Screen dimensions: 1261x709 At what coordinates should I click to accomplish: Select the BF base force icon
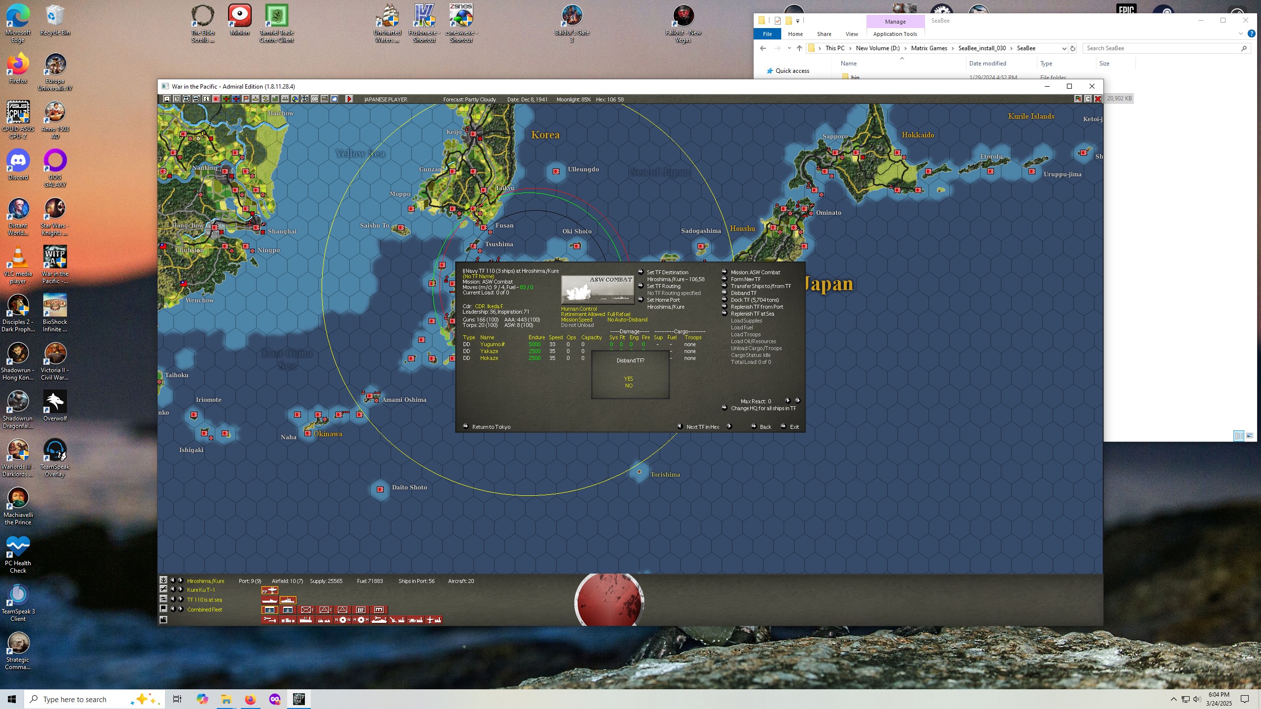361,610
